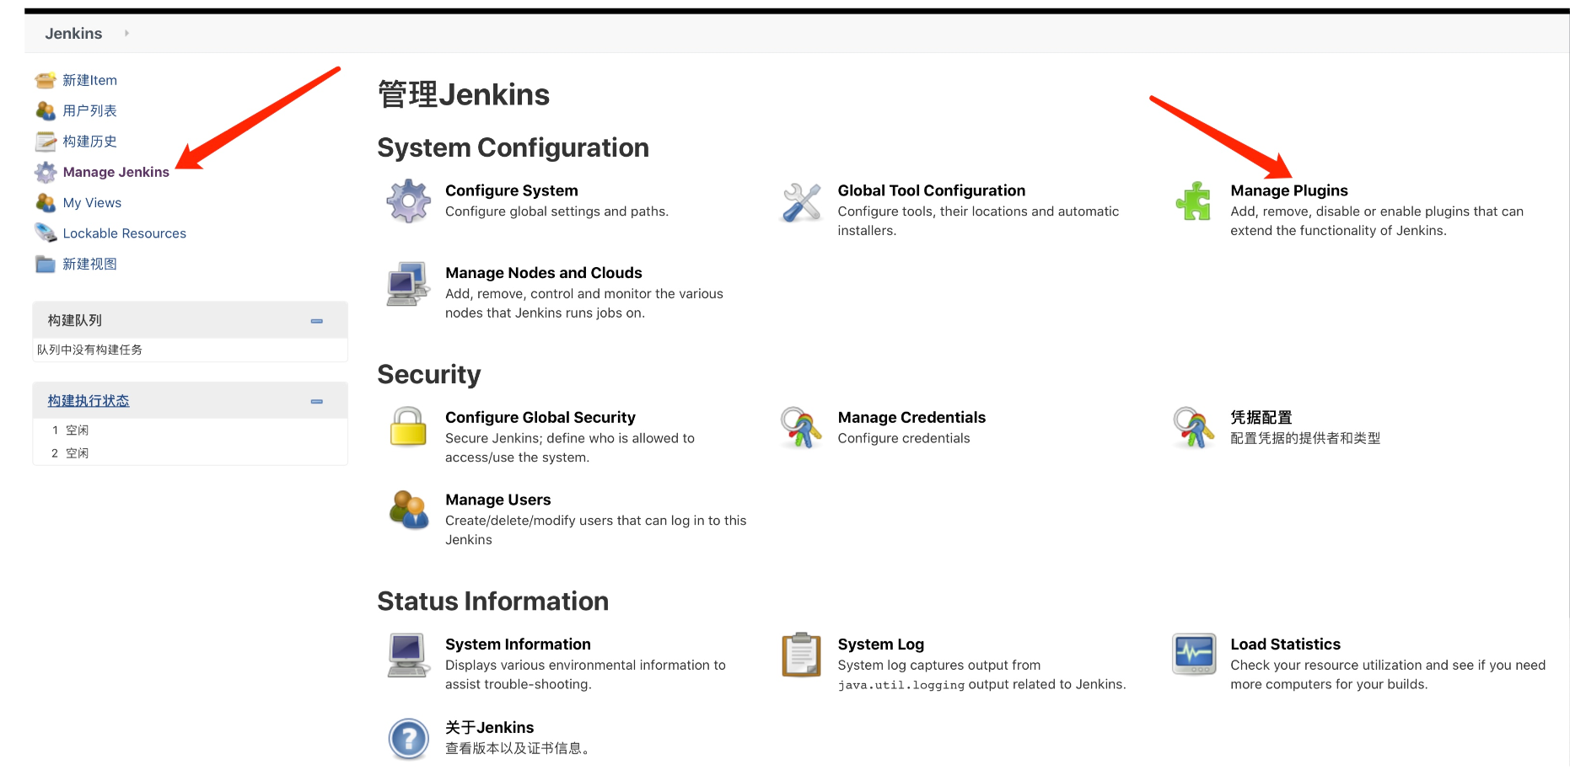The width and height of the screenshot is (1570, 770).
Task: Click the 管理Jenkins page heading
Action: click(x=464, y=94)
